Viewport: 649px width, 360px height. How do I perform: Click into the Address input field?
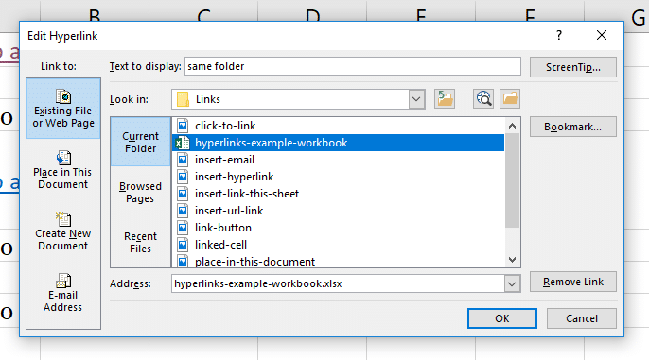point(338,284)
